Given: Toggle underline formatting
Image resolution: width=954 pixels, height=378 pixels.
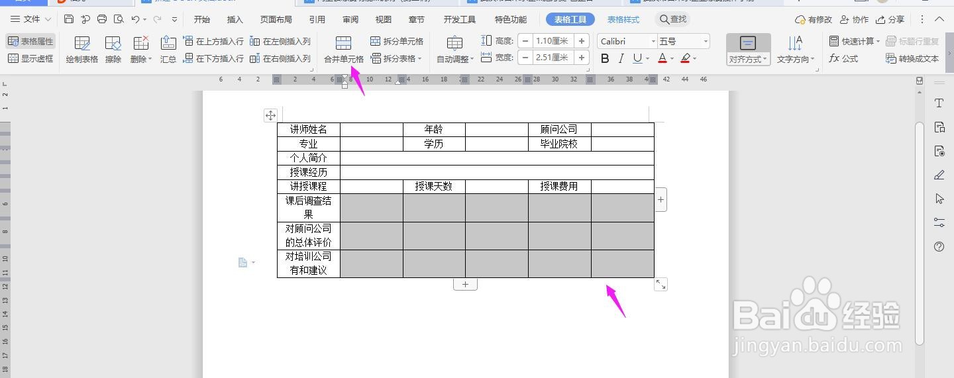Looking at the screenshot, I should 637,58.
